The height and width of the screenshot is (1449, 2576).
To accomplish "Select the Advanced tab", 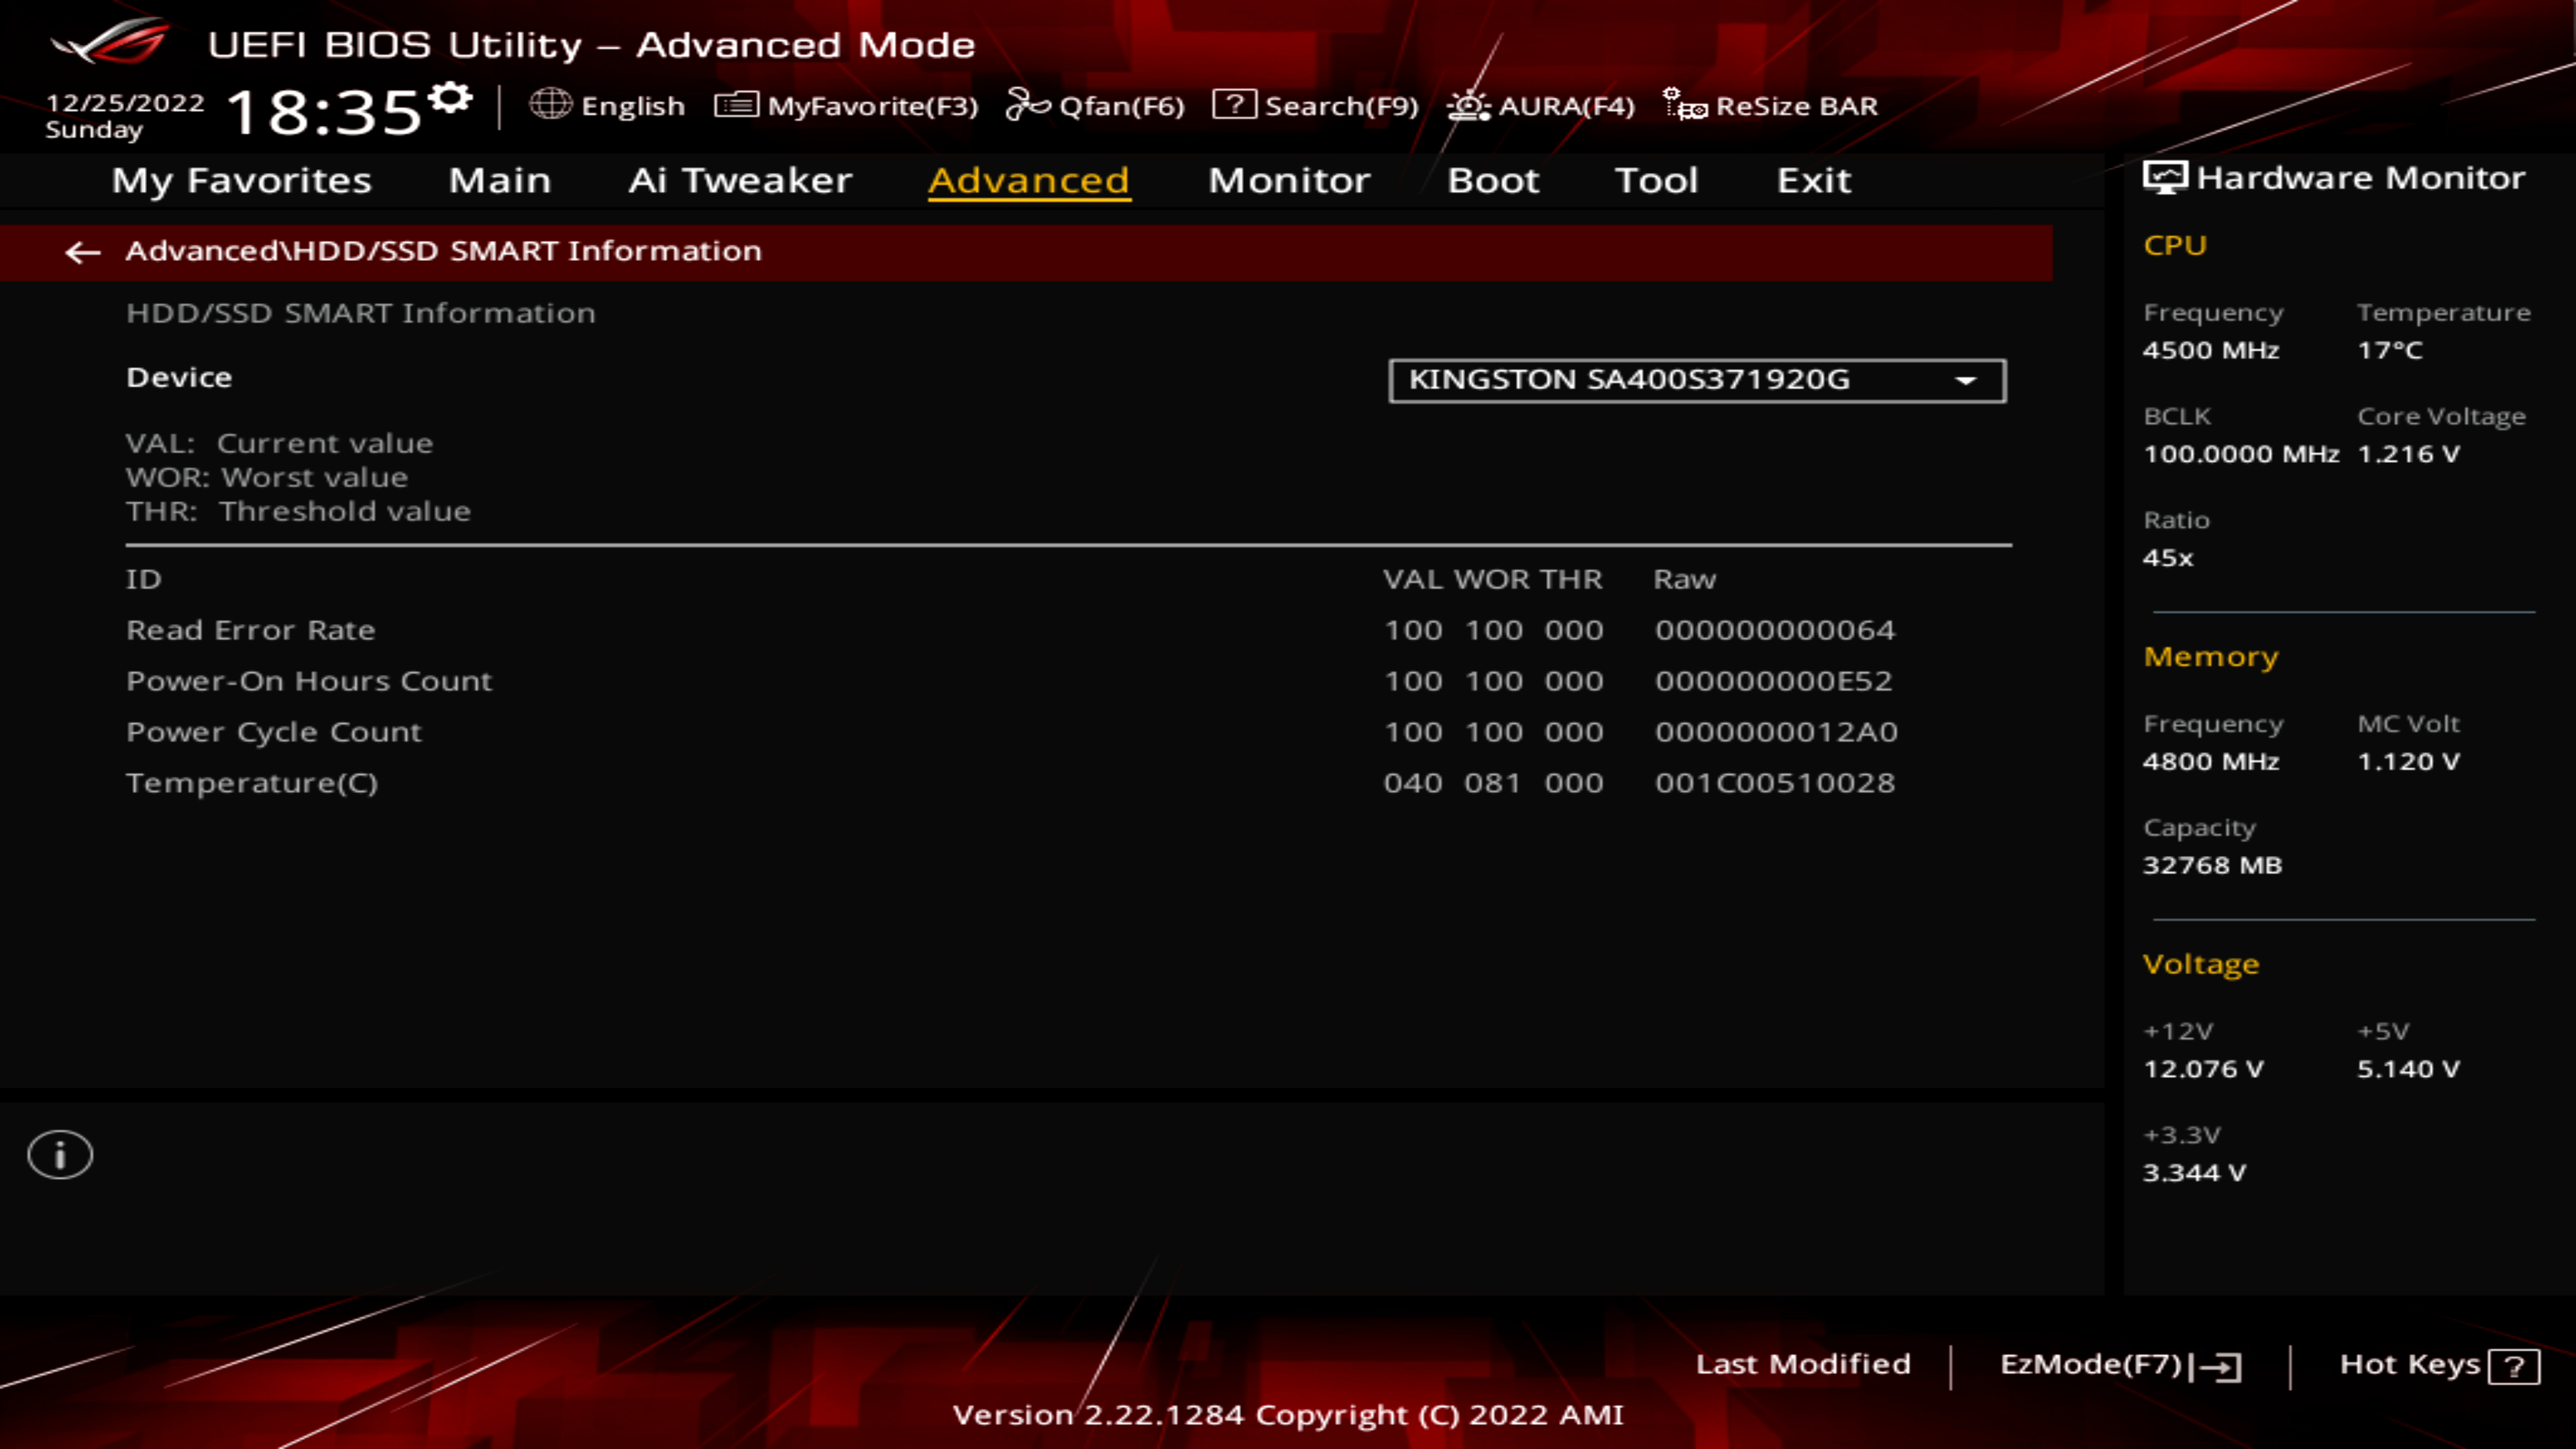I will coord(1029,180).
